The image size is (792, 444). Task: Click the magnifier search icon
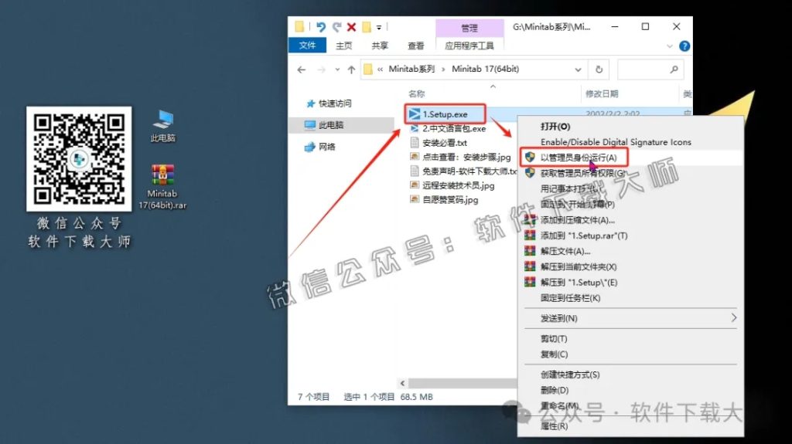coord(674,69)
